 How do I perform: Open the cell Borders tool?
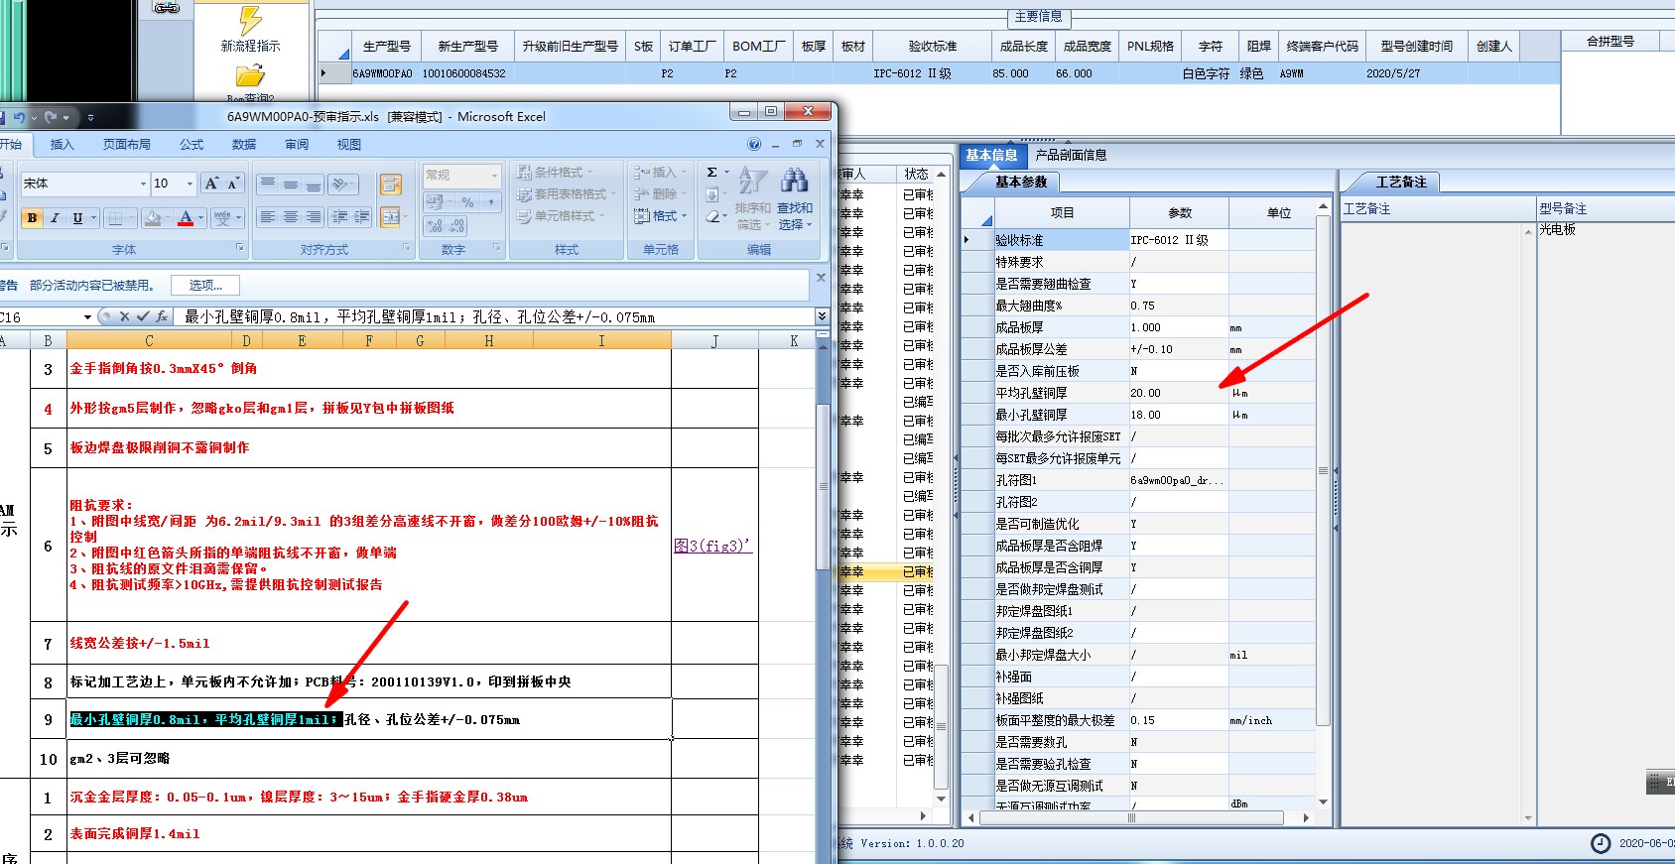(x=116, y=217)
